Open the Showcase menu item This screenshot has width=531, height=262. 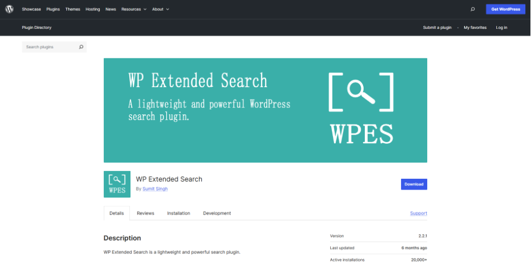pos(31,10)
